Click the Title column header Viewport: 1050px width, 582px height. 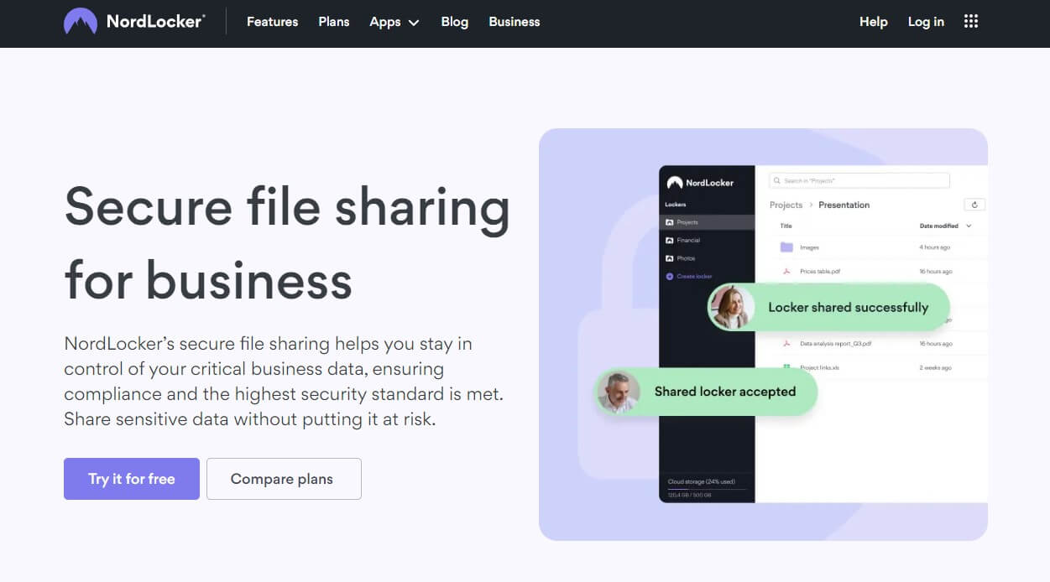tap(786, 226)
